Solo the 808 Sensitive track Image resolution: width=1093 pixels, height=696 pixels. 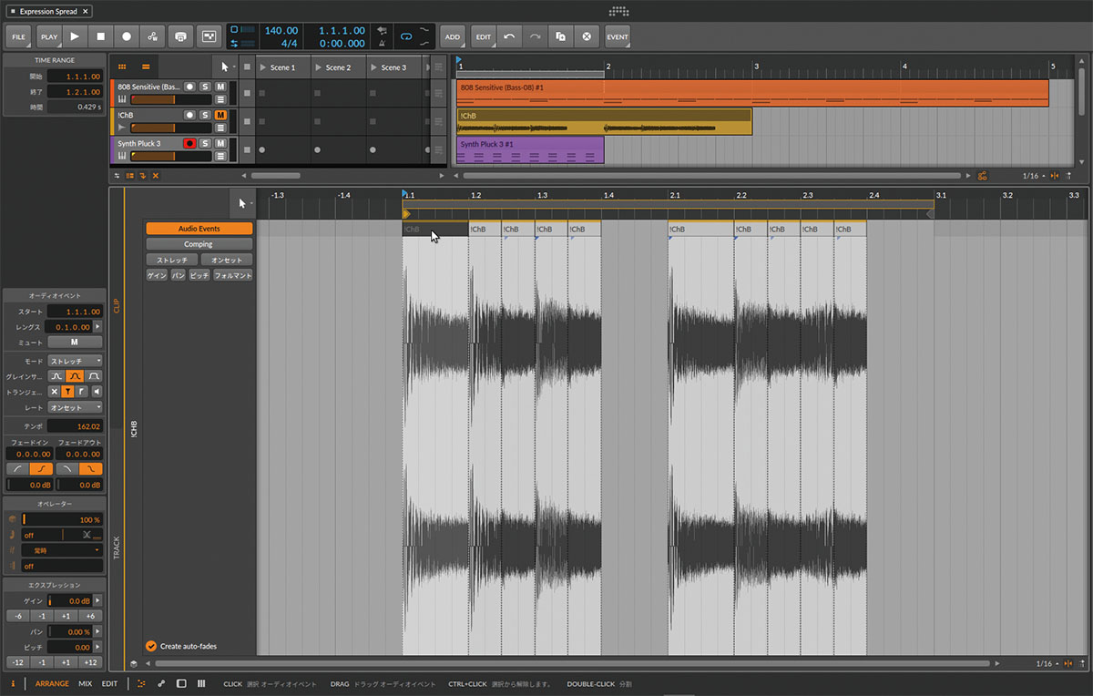click(x=205, y=87)
